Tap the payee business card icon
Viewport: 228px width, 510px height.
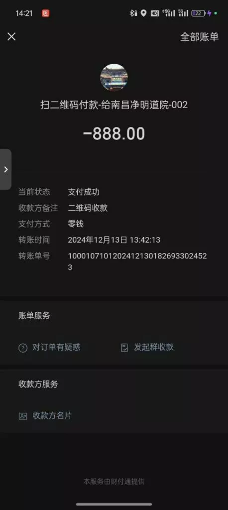(x=23, y=416)
